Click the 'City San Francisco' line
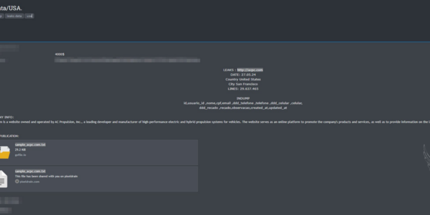Screen dimensions: 430x215 coord(243,84)
